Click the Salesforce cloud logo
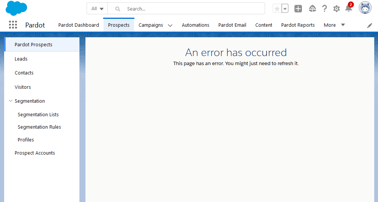The image size is (378, 202). (x=16, y=8)
